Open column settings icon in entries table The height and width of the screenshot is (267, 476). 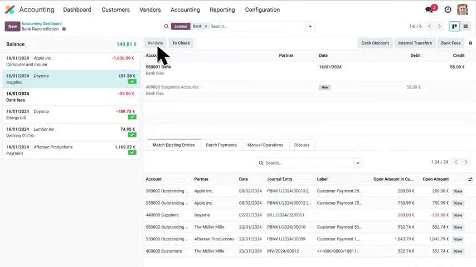pos(470,180)
